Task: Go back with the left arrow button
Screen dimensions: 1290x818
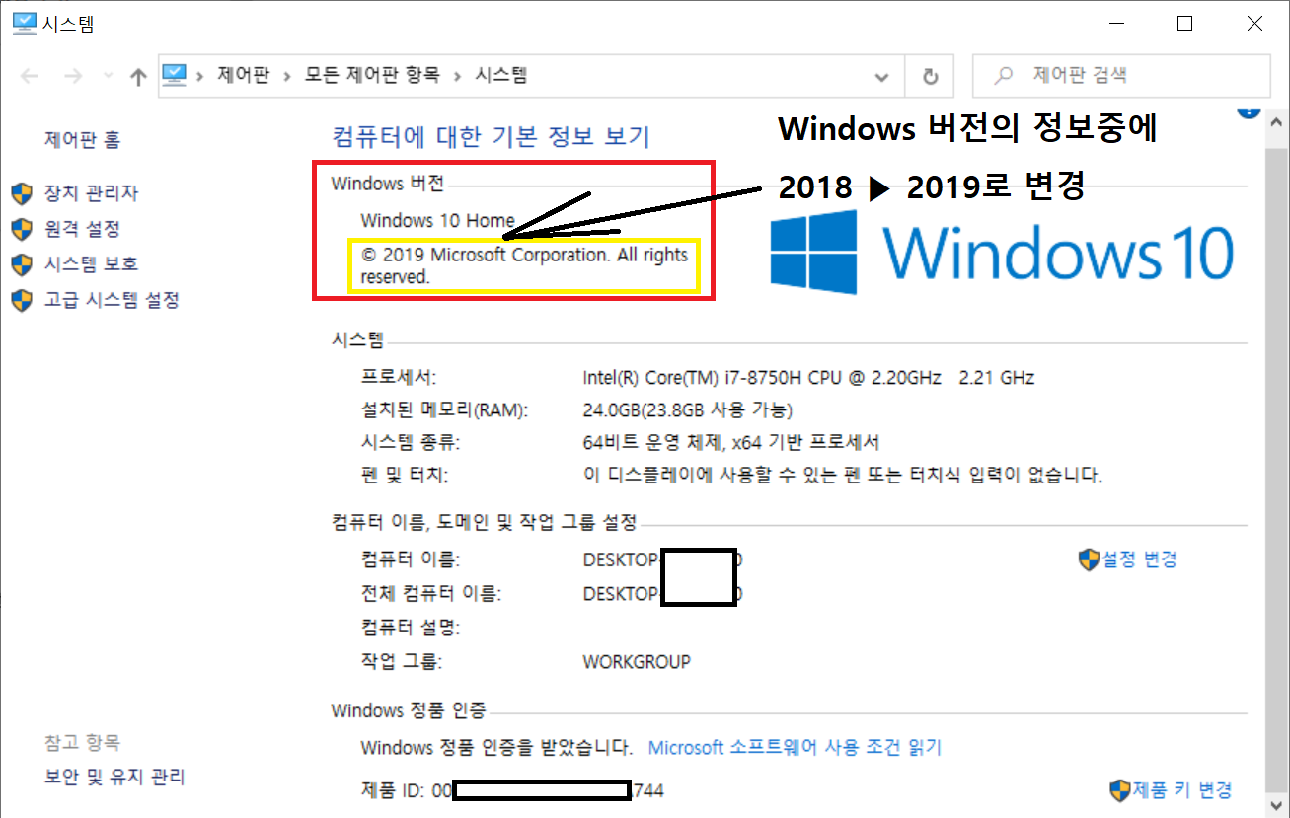Action: (30, 76)
